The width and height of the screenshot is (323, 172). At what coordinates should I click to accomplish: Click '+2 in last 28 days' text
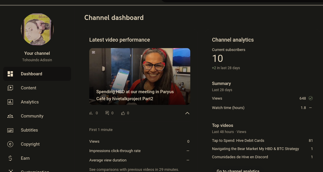pos(226,68)
